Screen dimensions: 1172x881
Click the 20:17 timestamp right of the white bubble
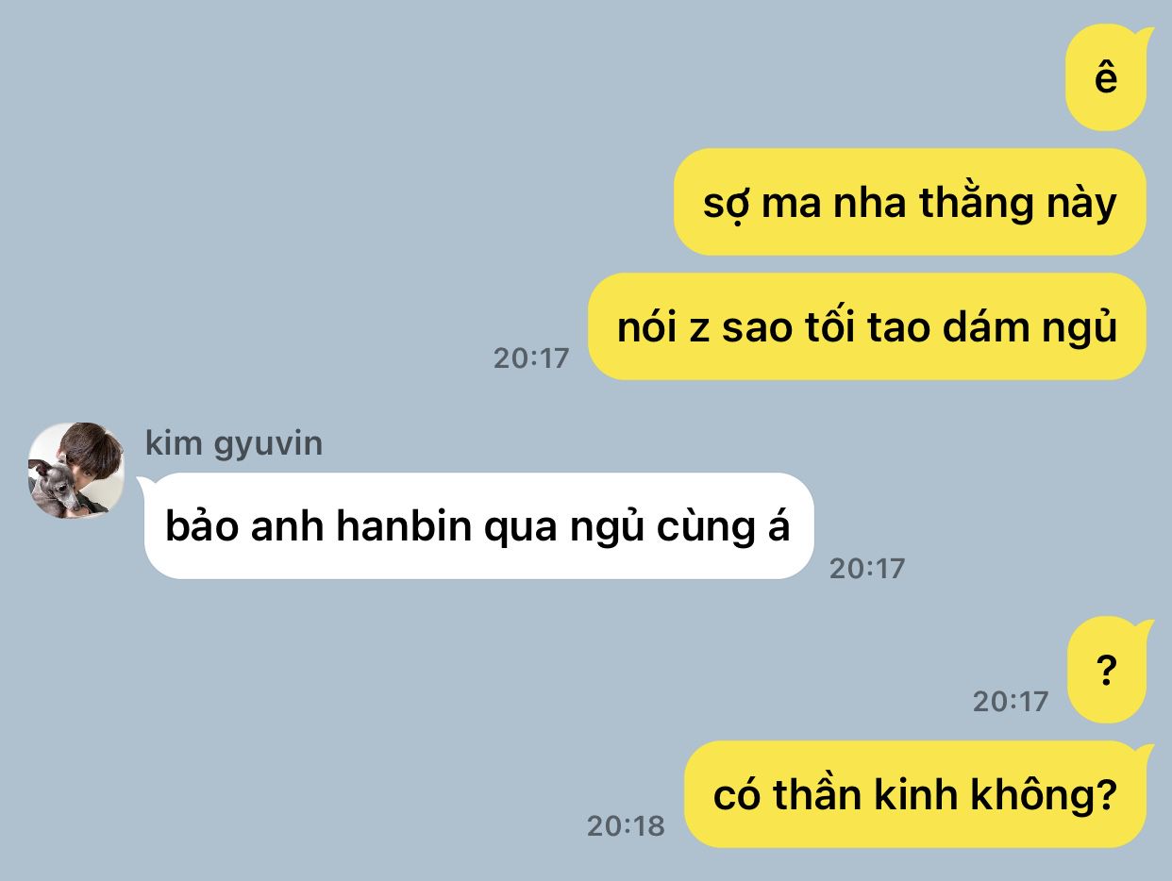867,568
